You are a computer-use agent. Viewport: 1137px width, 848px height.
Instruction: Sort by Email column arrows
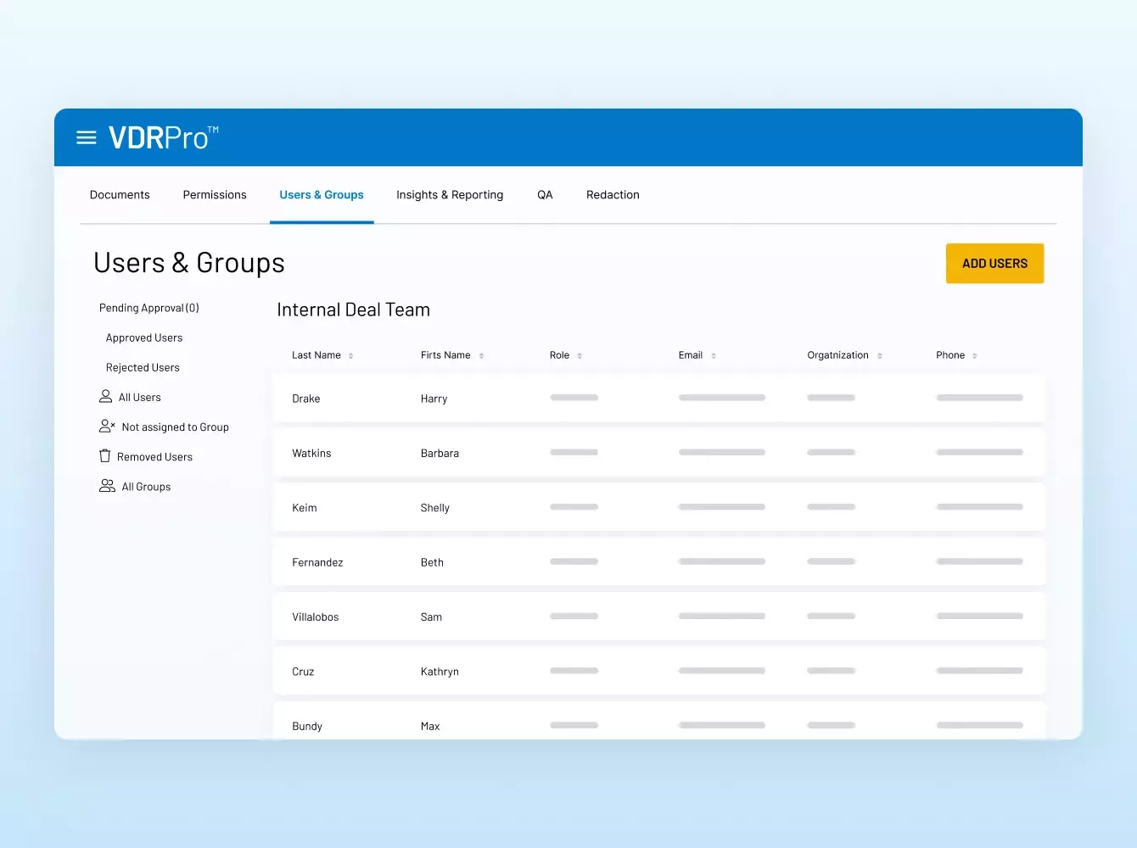pos(714,356)
